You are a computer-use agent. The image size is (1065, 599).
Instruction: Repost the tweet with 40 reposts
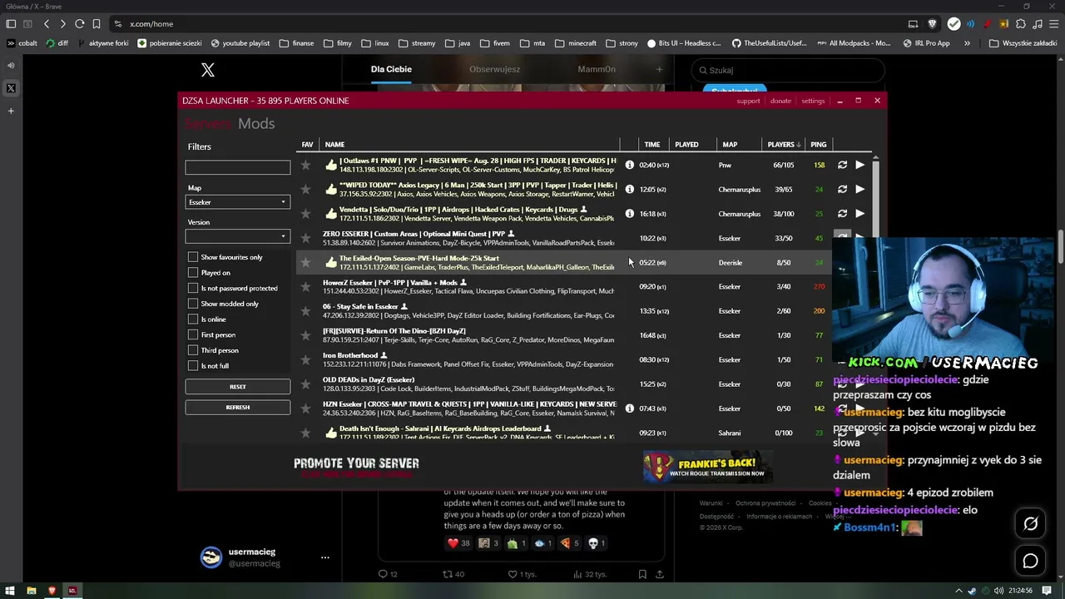(447, 574)
